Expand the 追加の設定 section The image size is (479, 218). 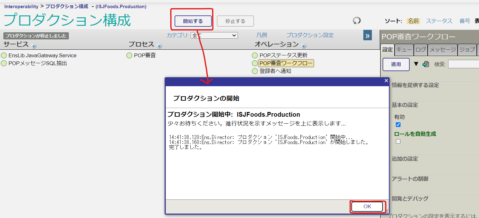405,159
